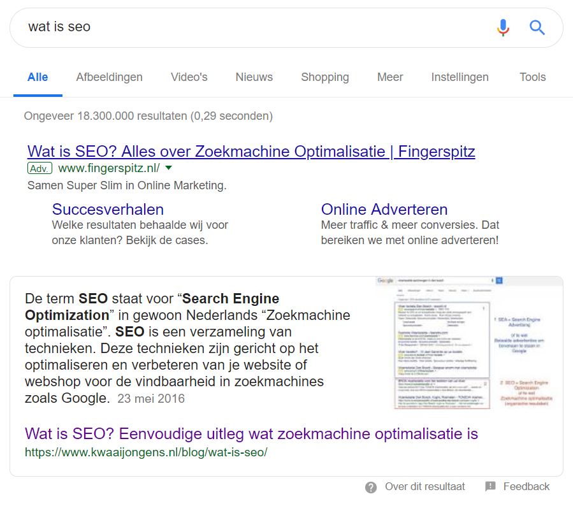Click Over dit resultaat link

[x=424, y=487]
